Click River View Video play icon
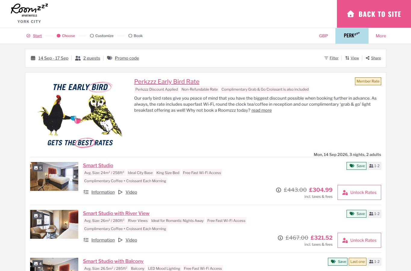Screen dimensions: 411x271 tap(120, 240)
